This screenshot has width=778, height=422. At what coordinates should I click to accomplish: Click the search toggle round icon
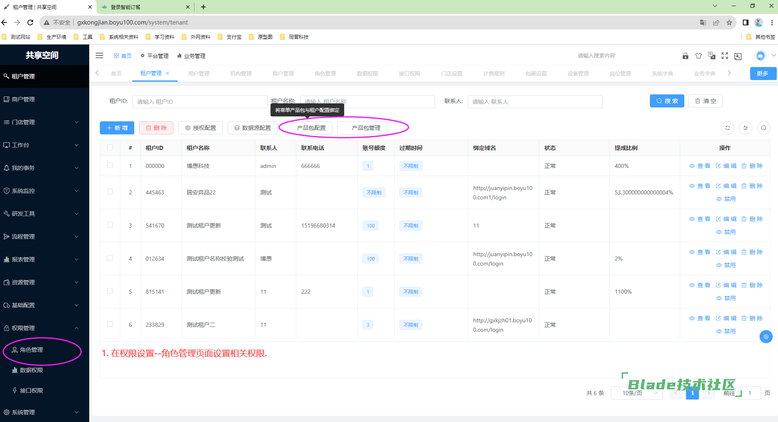(x=764, y=128)
